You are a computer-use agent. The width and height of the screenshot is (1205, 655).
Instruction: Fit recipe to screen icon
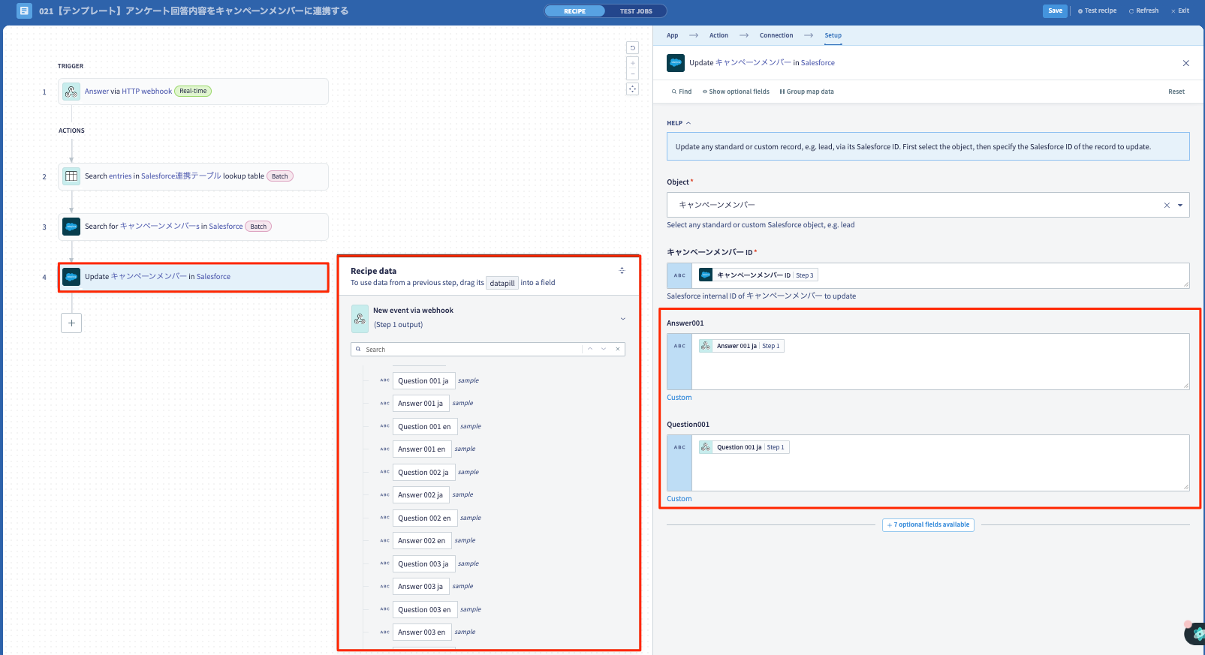click(x=633, y=89)
